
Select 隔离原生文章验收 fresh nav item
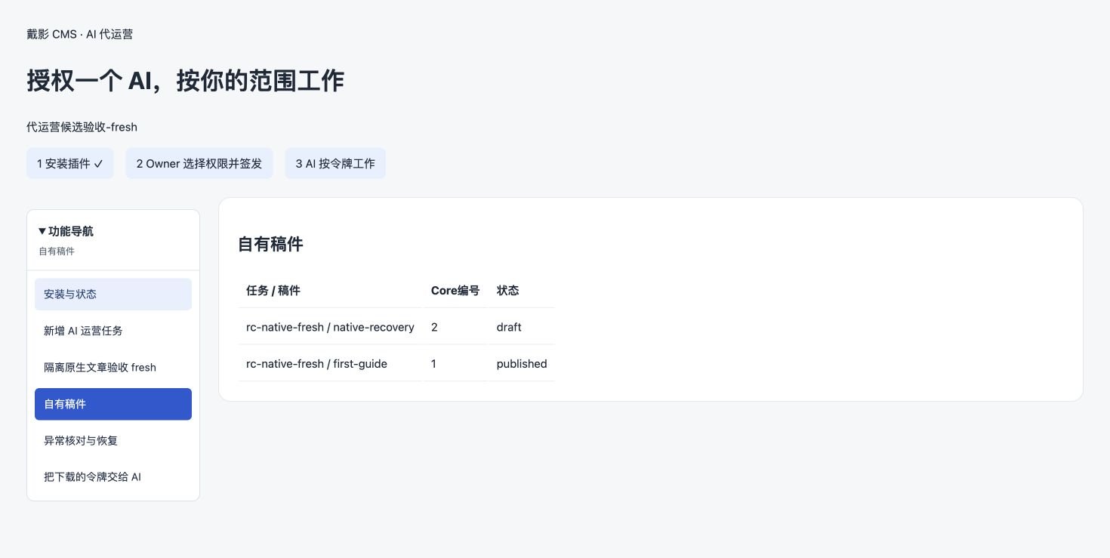113,368
